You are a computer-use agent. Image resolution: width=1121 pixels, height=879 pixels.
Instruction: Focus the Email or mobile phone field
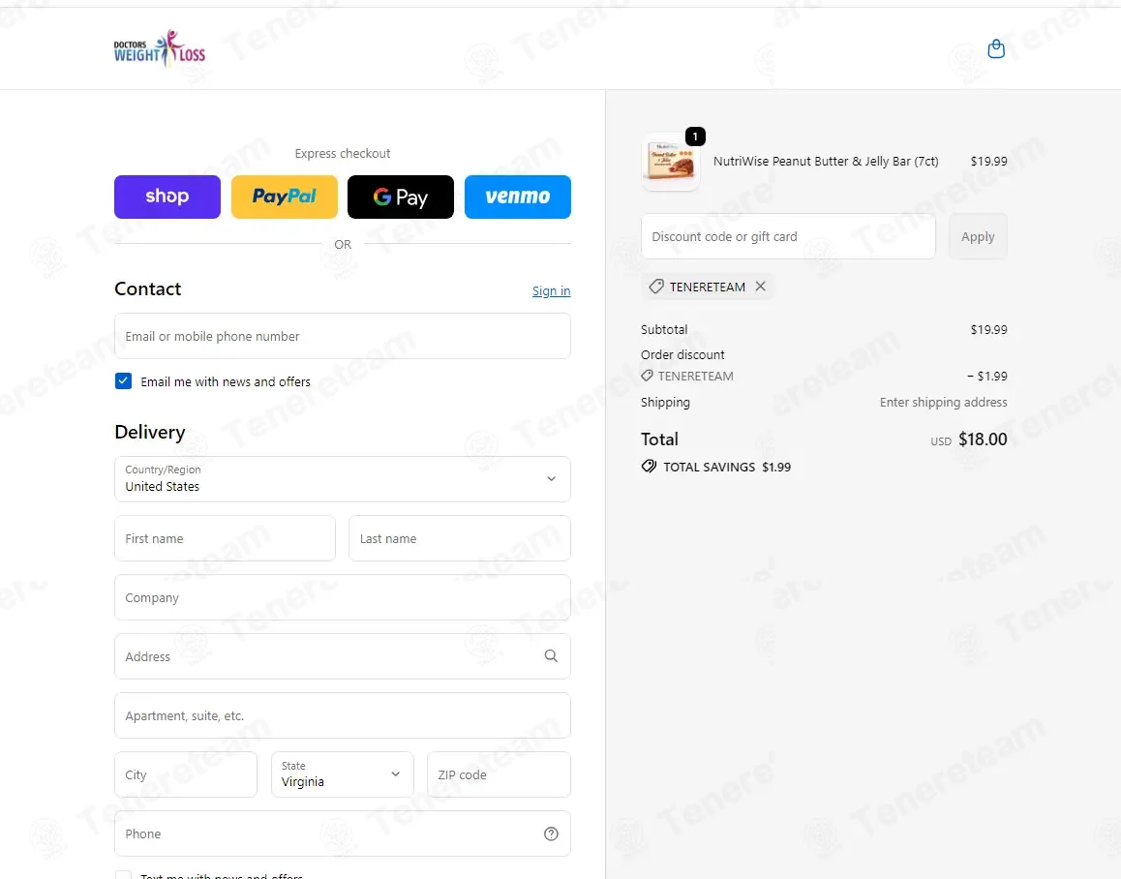[343, 336]
